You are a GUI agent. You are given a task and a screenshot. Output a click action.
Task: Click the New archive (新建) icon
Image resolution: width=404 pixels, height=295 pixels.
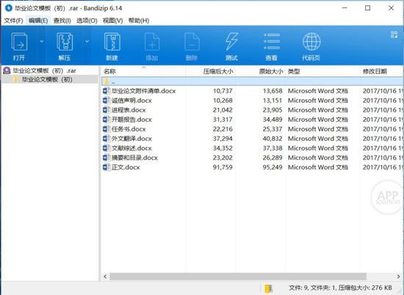click(112, 42)
